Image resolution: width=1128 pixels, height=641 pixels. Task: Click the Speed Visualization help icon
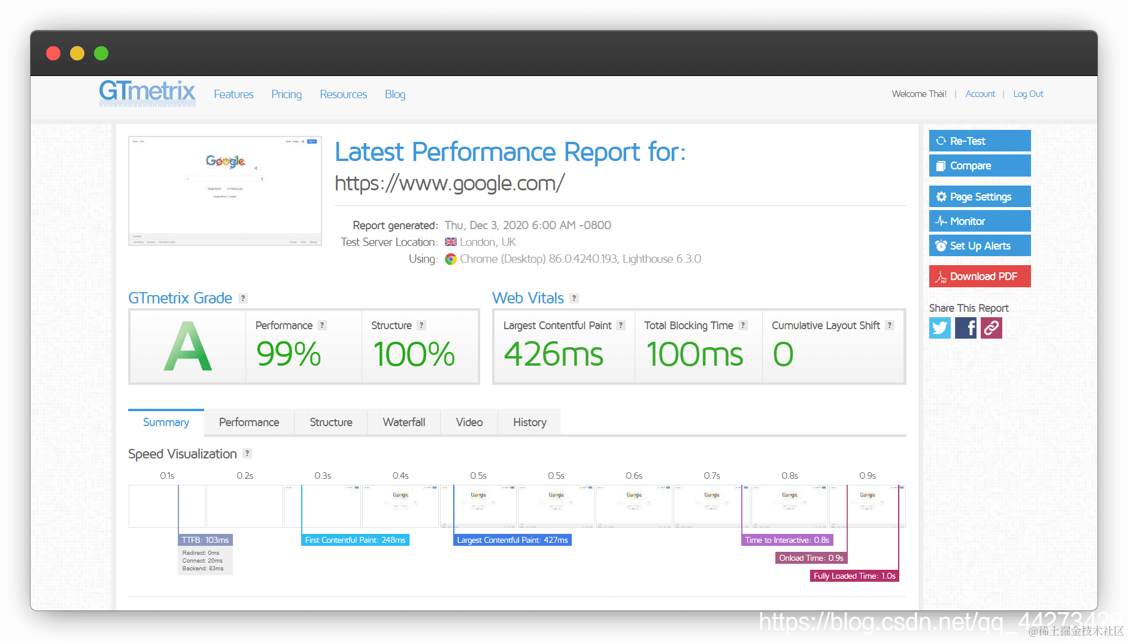[247, 454]
